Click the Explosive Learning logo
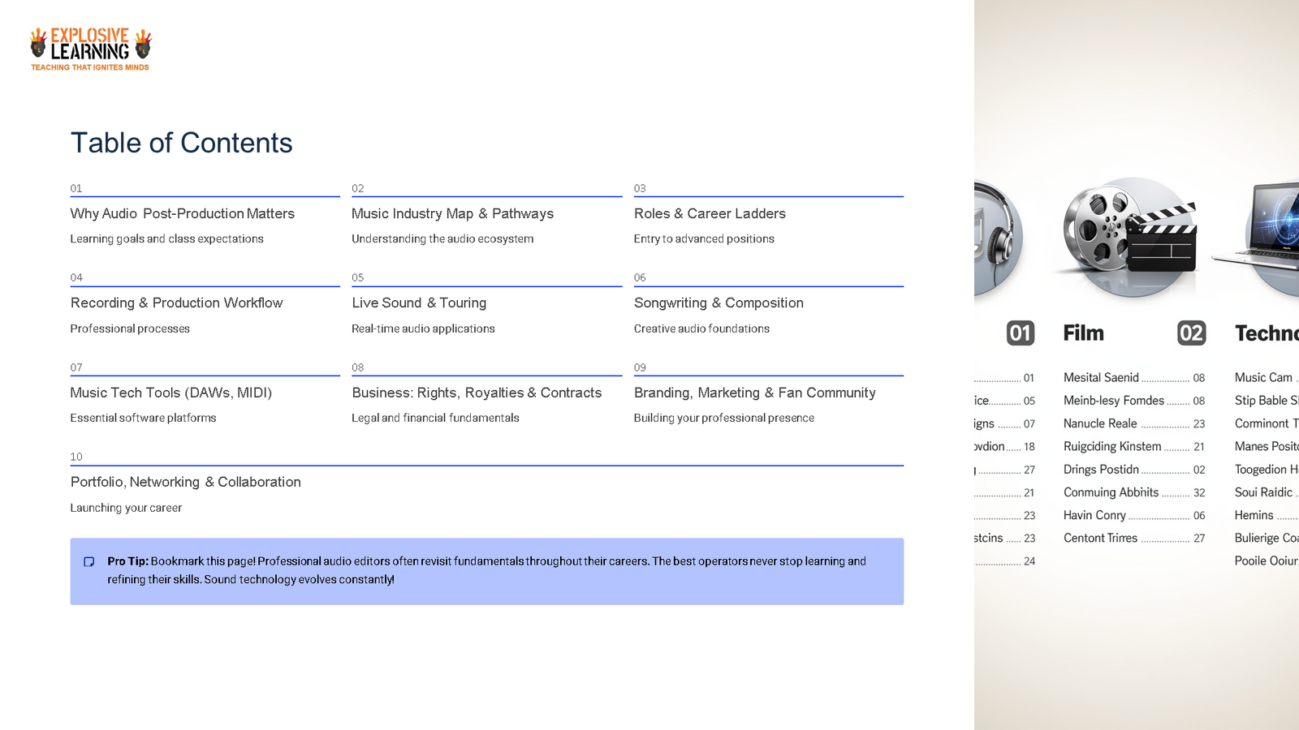 90,49
